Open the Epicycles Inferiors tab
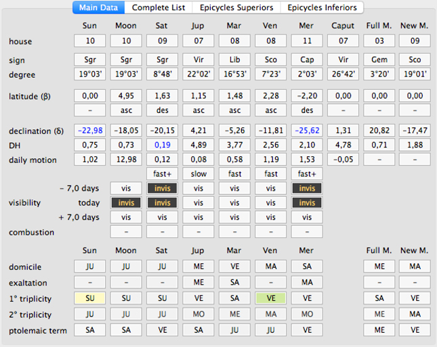This screenshot has height=347, width=437. (x=322, y=7)
